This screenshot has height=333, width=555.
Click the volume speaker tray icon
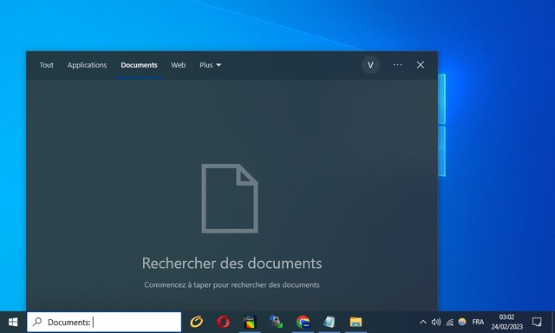coord(436,322)
